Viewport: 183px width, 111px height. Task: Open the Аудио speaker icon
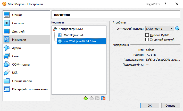pyautogui.click(x=7, y=48)
